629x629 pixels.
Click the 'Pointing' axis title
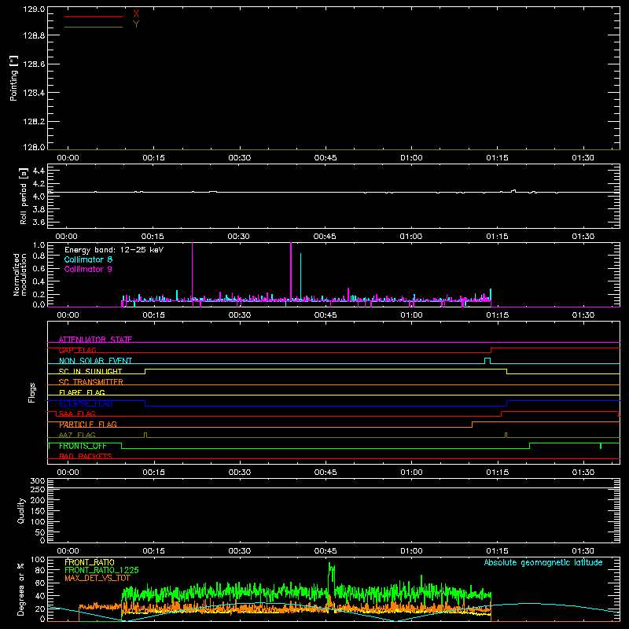(x=13, y=78)
